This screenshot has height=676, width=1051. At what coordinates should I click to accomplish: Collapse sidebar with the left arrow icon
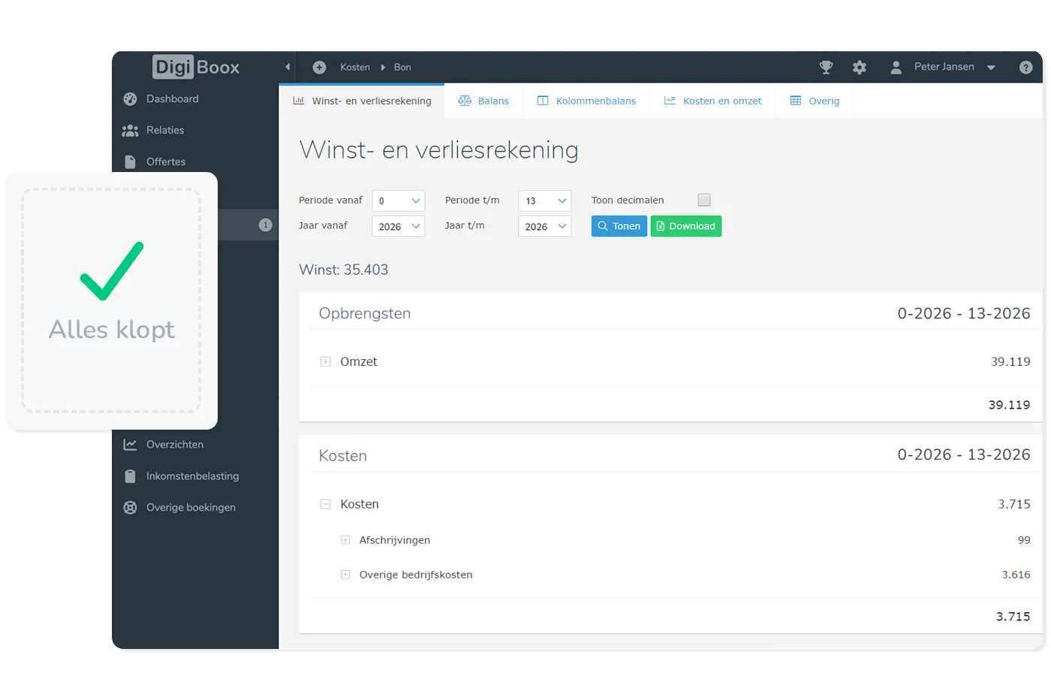[x=288, y=68]
